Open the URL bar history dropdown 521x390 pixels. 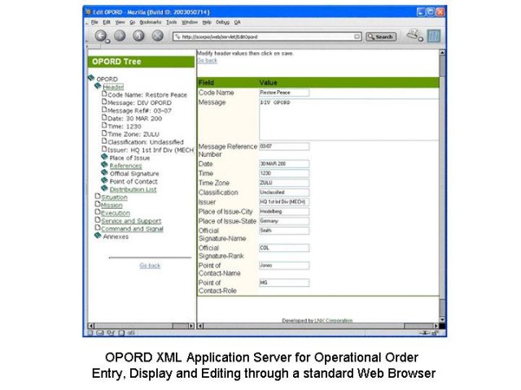[x=357, y=37]
